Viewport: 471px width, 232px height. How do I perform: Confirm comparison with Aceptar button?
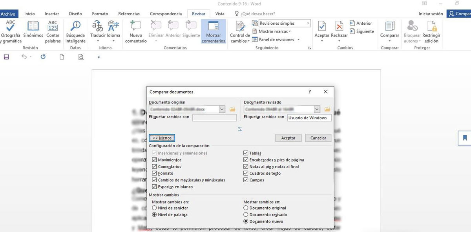point(288,138)
